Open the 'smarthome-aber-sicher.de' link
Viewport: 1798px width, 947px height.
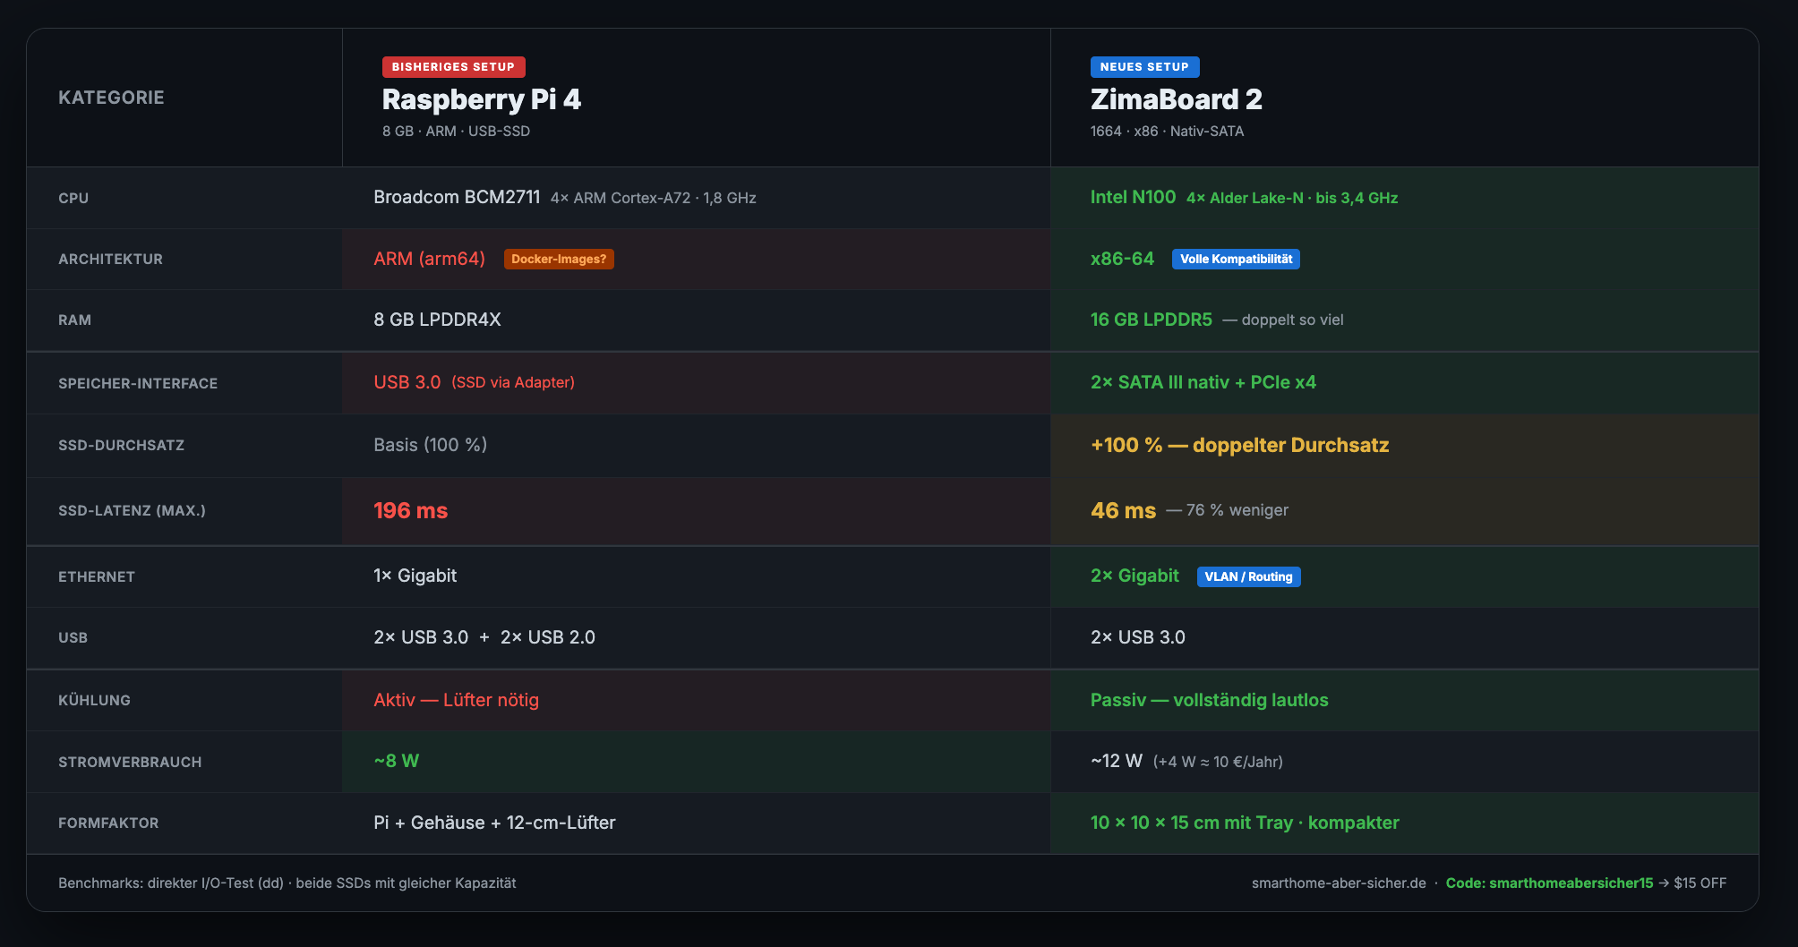coord(1339,883)
